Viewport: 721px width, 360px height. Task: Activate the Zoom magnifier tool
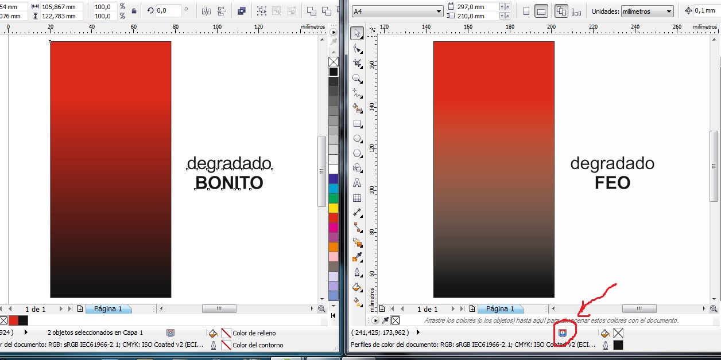point(357,79)
